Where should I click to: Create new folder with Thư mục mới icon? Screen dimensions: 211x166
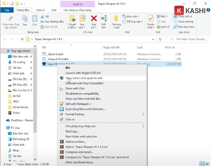116,19
